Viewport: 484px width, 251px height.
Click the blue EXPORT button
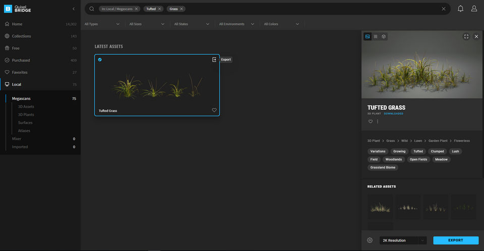[455, 240]
